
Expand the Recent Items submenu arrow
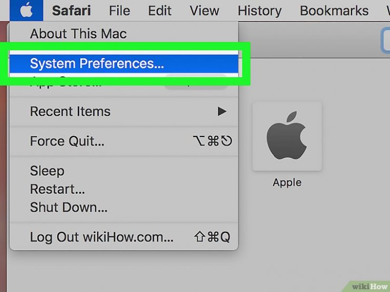[x=222, y=111]
